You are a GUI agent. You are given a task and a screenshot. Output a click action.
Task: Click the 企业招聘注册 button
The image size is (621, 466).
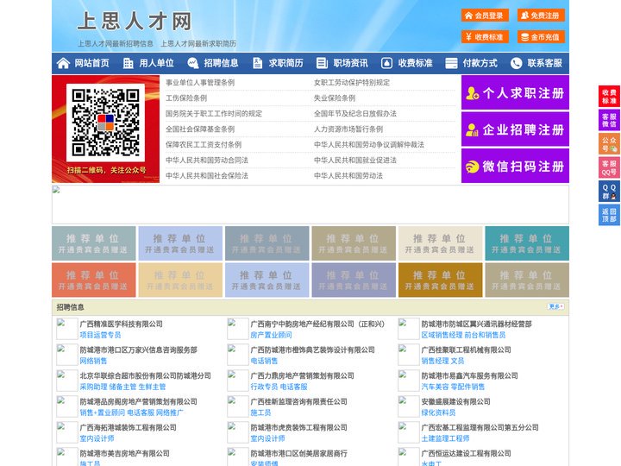coord(515,129)
